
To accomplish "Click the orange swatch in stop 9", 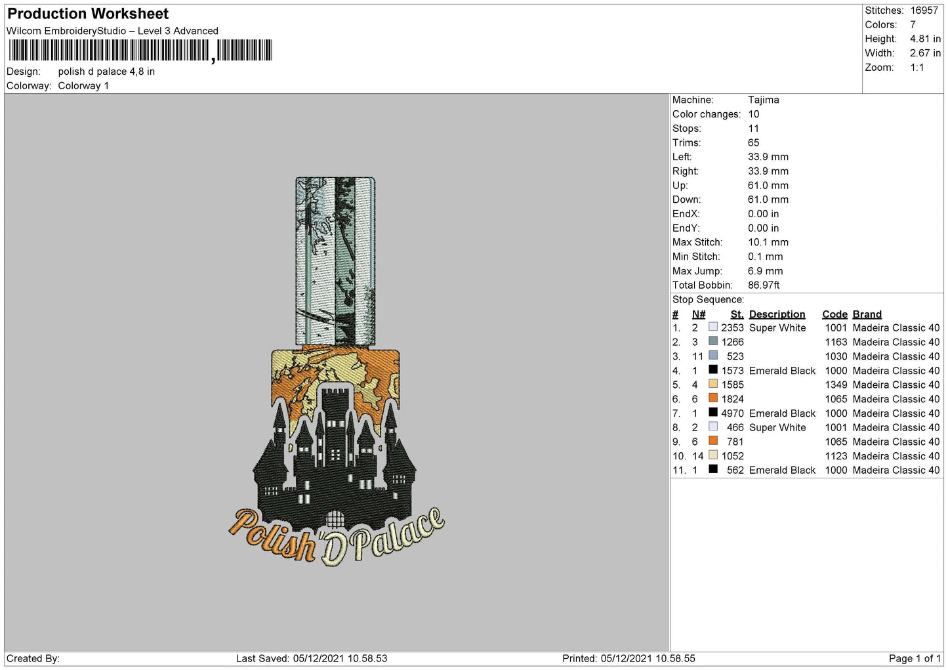I will coord(713,441).
